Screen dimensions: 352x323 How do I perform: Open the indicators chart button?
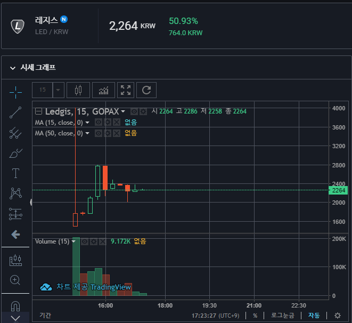(103, 90)
